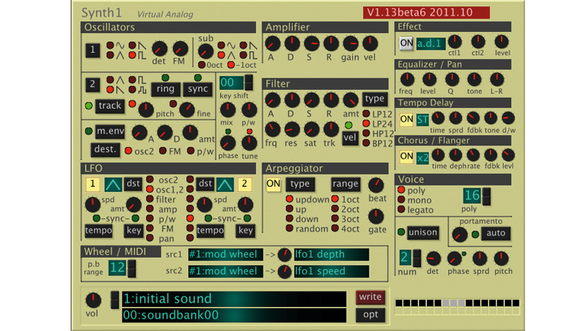Select the HP12 filter type
The height and width of the screenshot is (331, 588).
[x=366, y=133]
